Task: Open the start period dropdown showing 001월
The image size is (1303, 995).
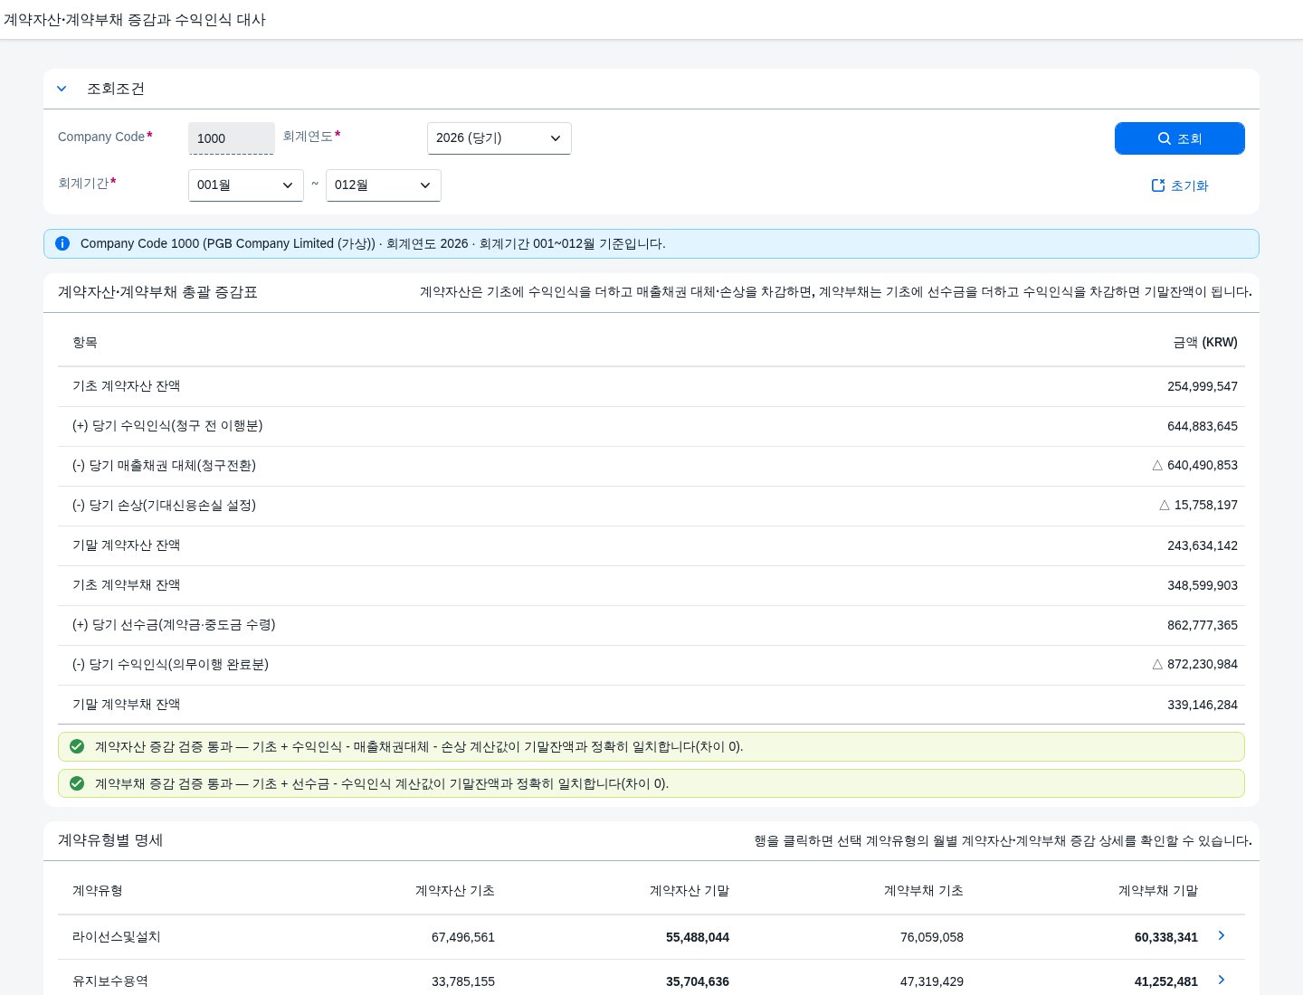Action: pos(246,185)
